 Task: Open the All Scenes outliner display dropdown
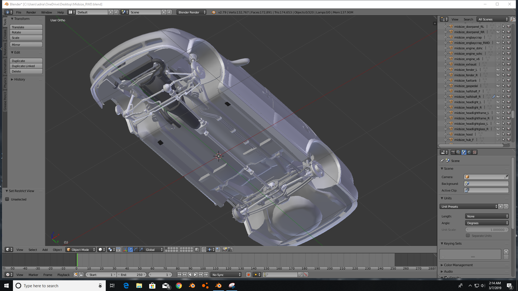[x=492, y=19]
